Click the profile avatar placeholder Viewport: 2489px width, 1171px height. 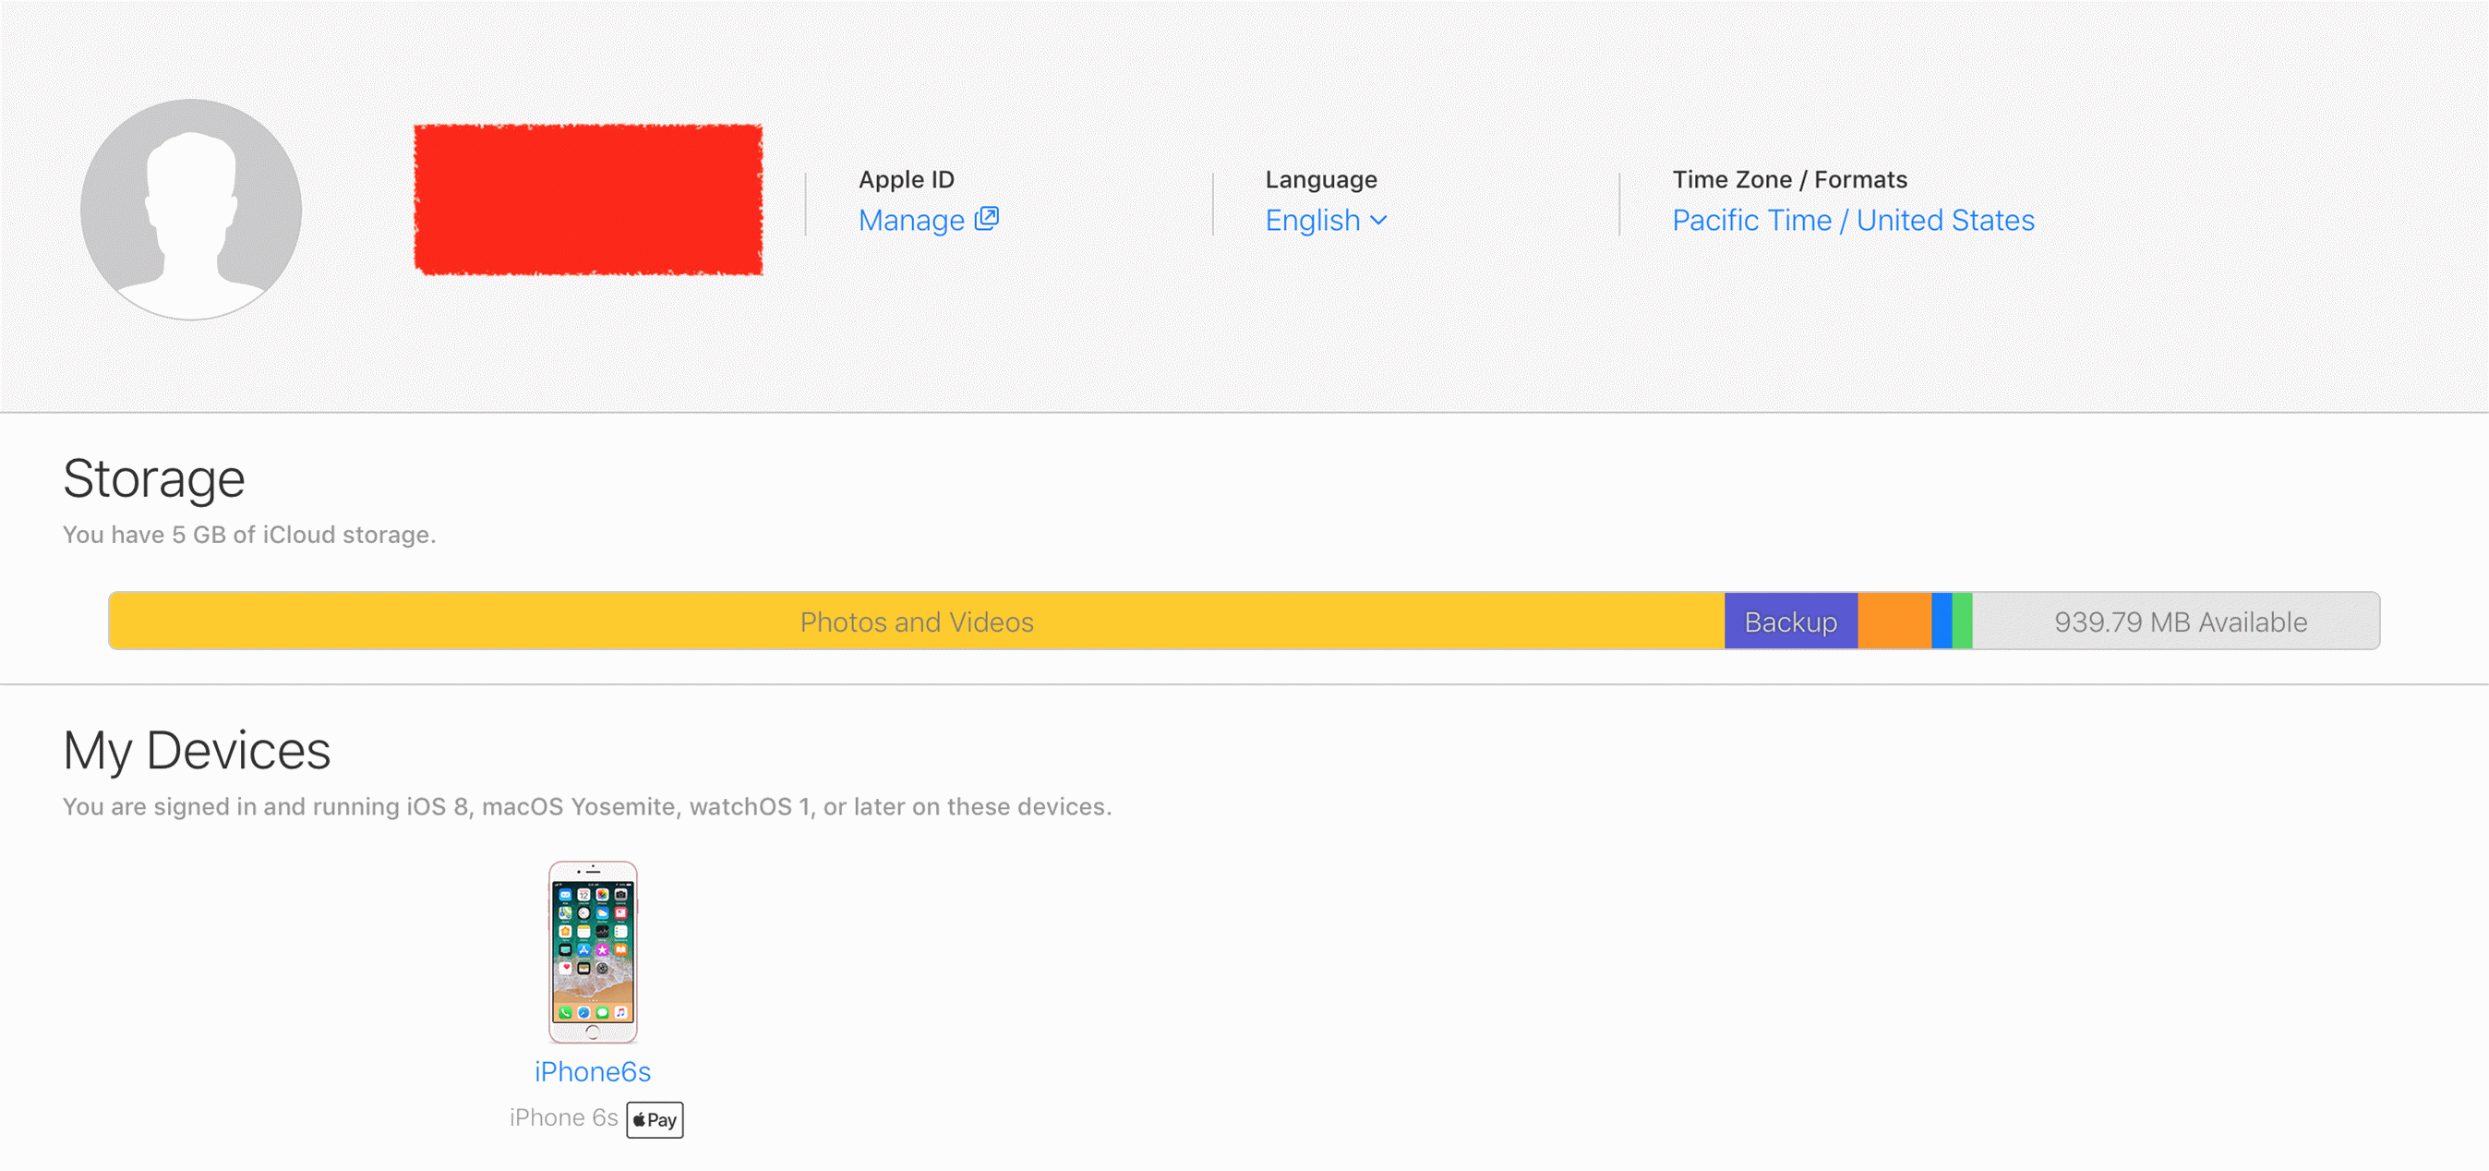[191, 209]
